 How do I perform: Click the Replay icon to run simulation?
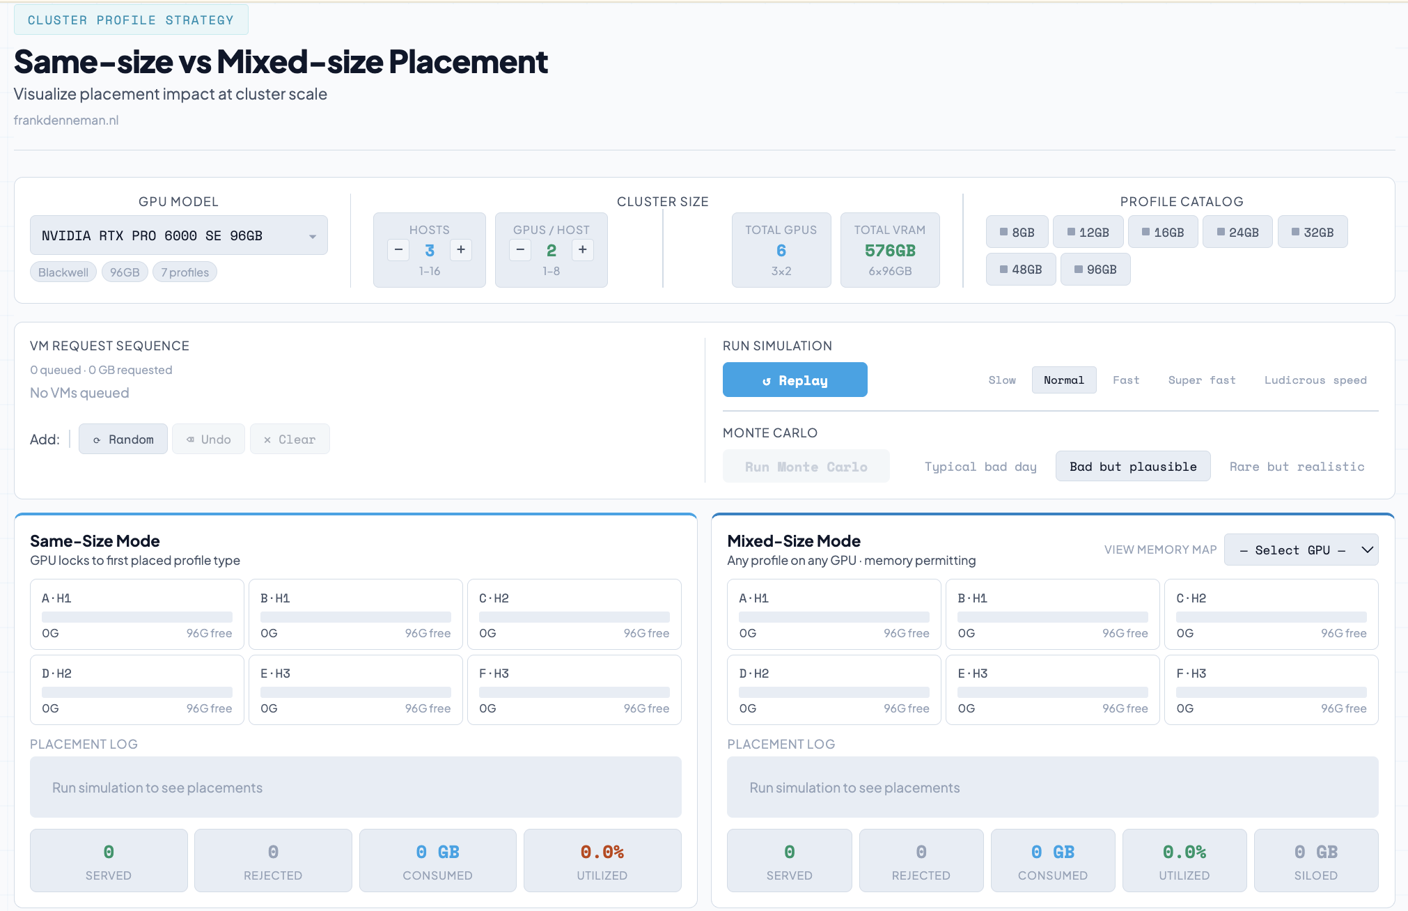pyautogui.click(x=767, y=380)
